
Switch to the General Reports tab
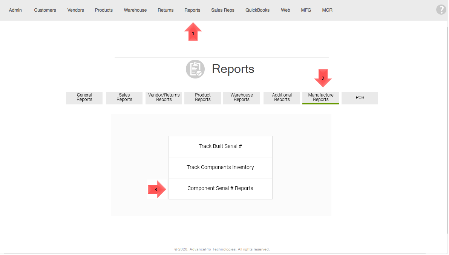coord(84,98)
